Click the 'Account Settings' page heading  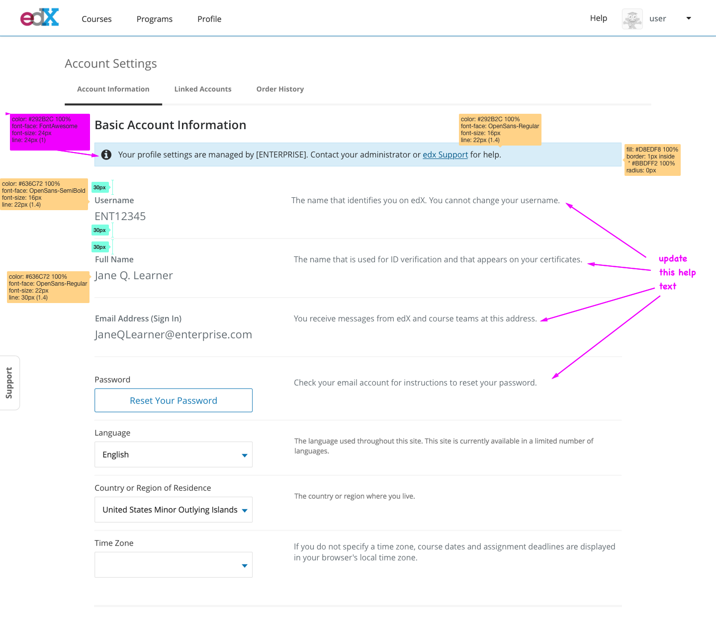pyautogui.click(x=111, y=64)
